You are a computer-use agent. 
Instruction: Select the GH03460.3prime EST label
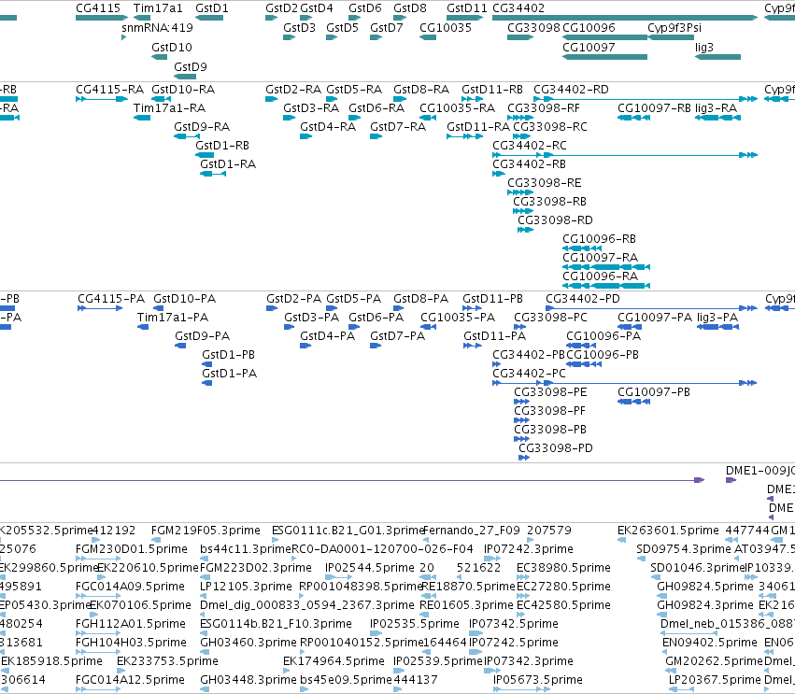(x=248, y=643)
